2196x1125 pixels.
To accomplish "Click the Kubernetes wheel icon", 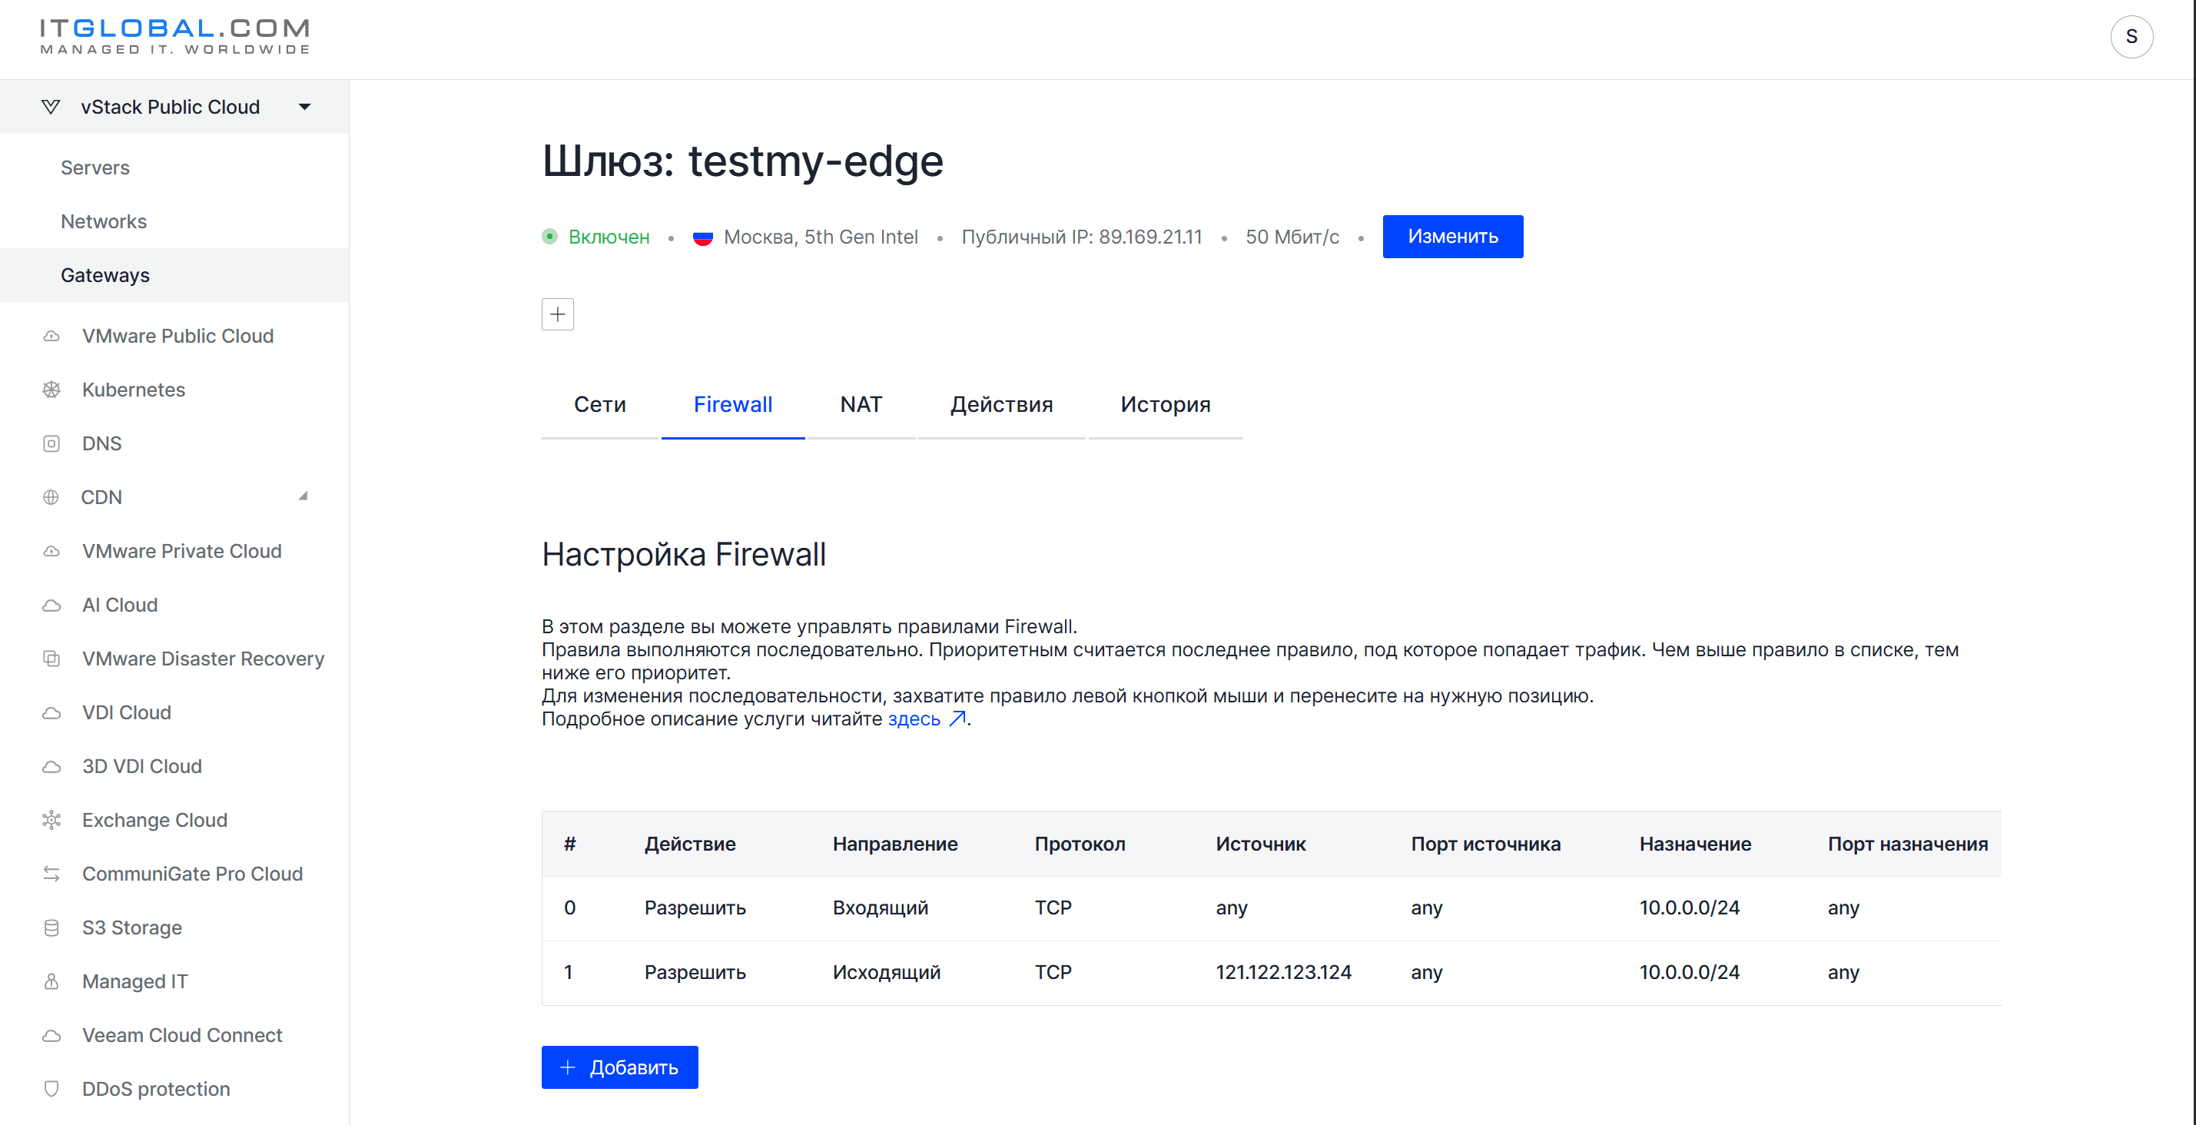I will pos(51,390).
